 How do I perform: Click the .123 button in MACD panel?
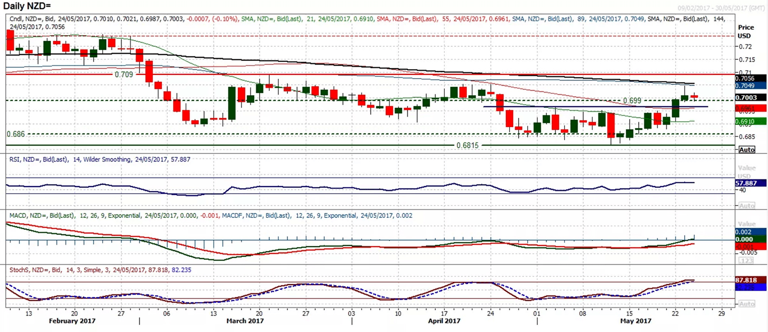[747, 261]
